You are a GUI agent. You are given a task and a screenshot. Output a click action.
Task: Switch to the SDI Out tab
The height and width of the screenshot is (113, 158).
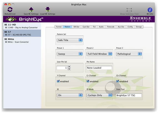[76, 27]
